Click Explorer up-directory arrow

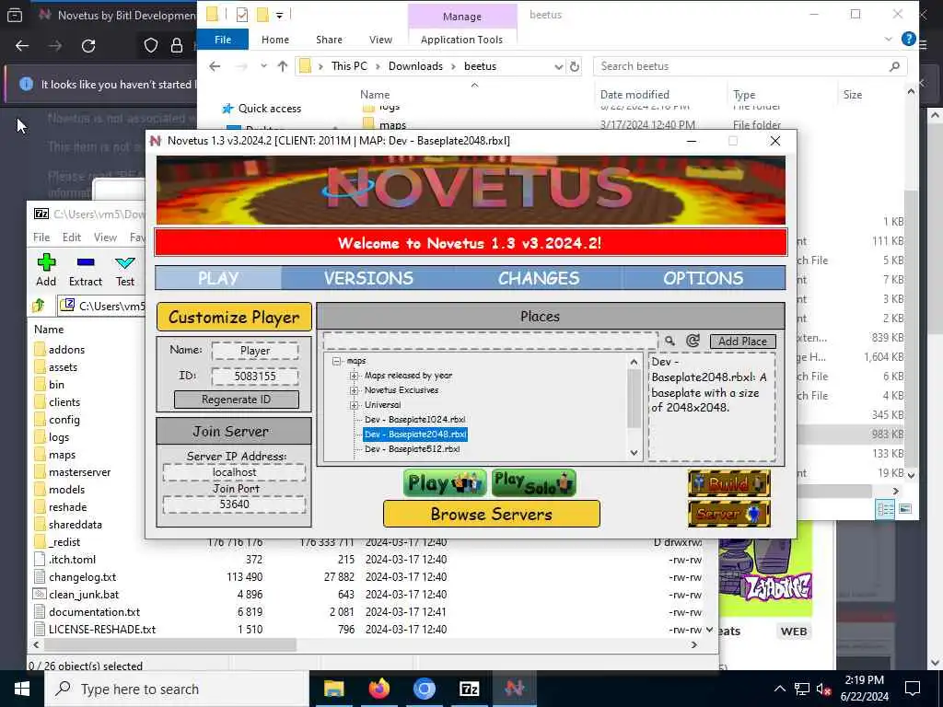(x=282, y=66)
